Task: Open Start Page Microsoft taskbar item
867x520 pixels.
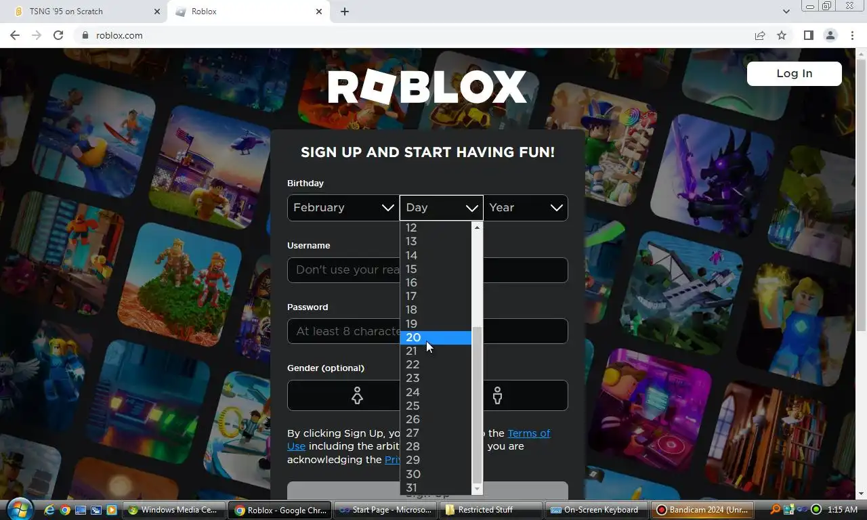Action: [385, 510]
